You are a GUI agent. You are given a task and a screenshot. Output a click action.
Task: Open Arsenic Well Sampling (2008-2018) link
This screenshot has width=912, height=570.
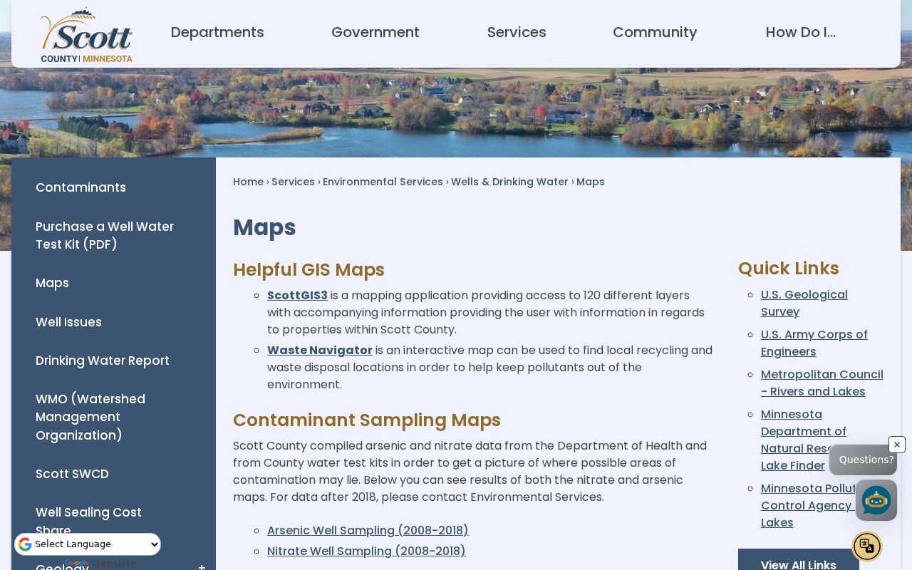[368, 530]
